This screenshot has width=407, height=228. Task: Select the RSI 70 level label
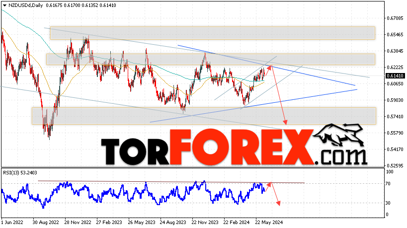[x=388, y=184]
